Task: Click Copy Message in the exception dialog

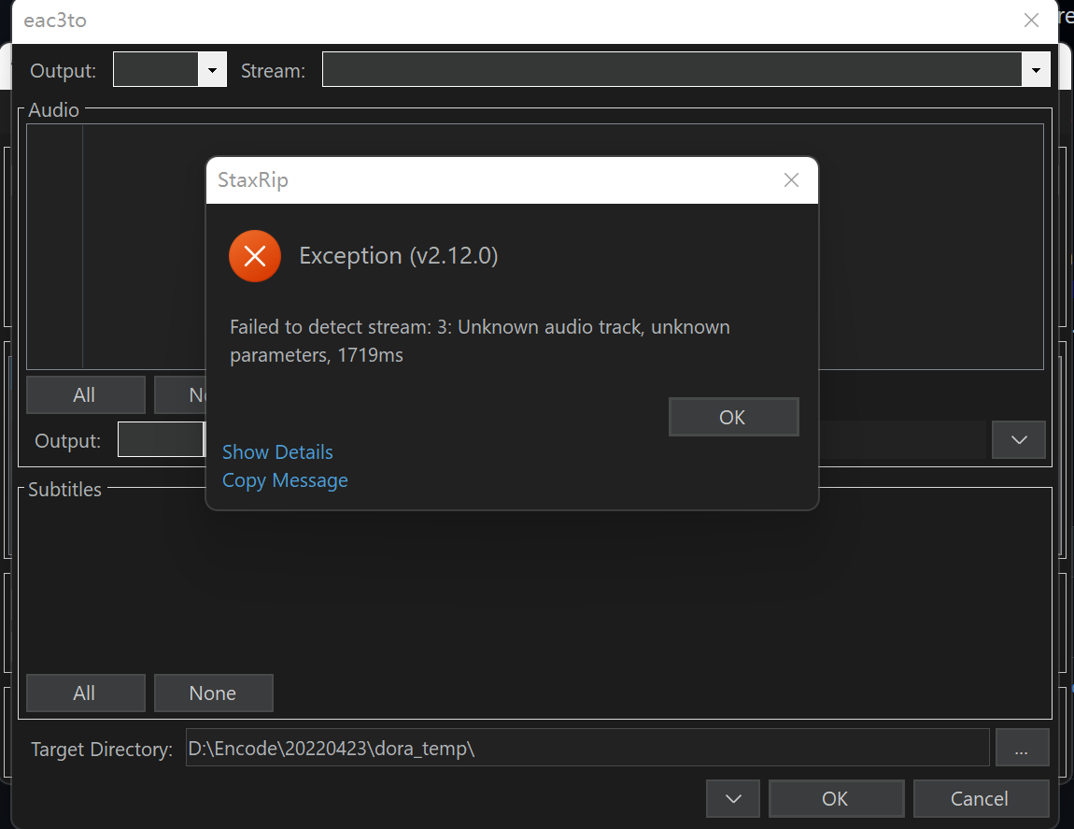Action: [x=284, y=480]
